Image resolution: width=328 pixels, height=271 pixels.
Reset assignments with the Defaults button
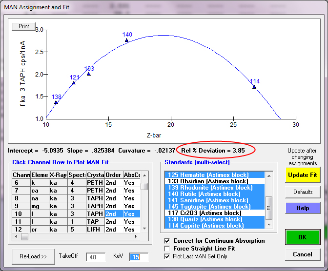pos(303,192)
